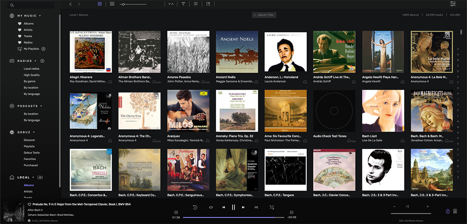The height and width of the screenshot is (224, 467).
Task: Browse radios By location
Action: click(31, 88)
